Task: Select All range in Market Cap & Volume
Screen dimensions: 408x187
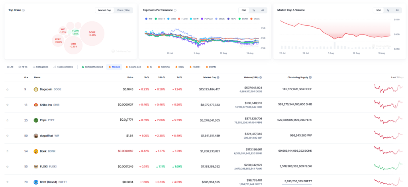Action: 397,10
